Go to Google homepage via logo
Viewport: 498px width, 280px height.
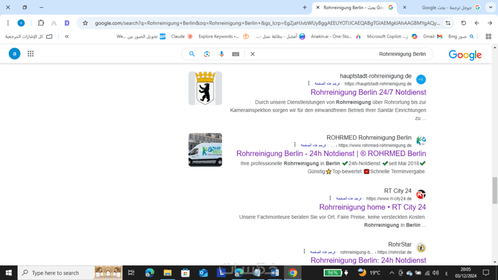point(465,55)
